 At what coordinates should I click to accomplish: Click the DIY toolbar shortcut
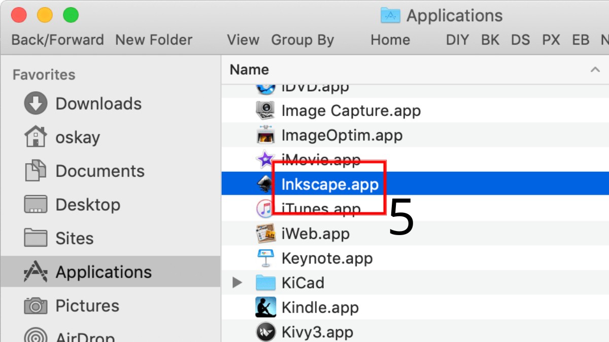[x=457, y=40]
